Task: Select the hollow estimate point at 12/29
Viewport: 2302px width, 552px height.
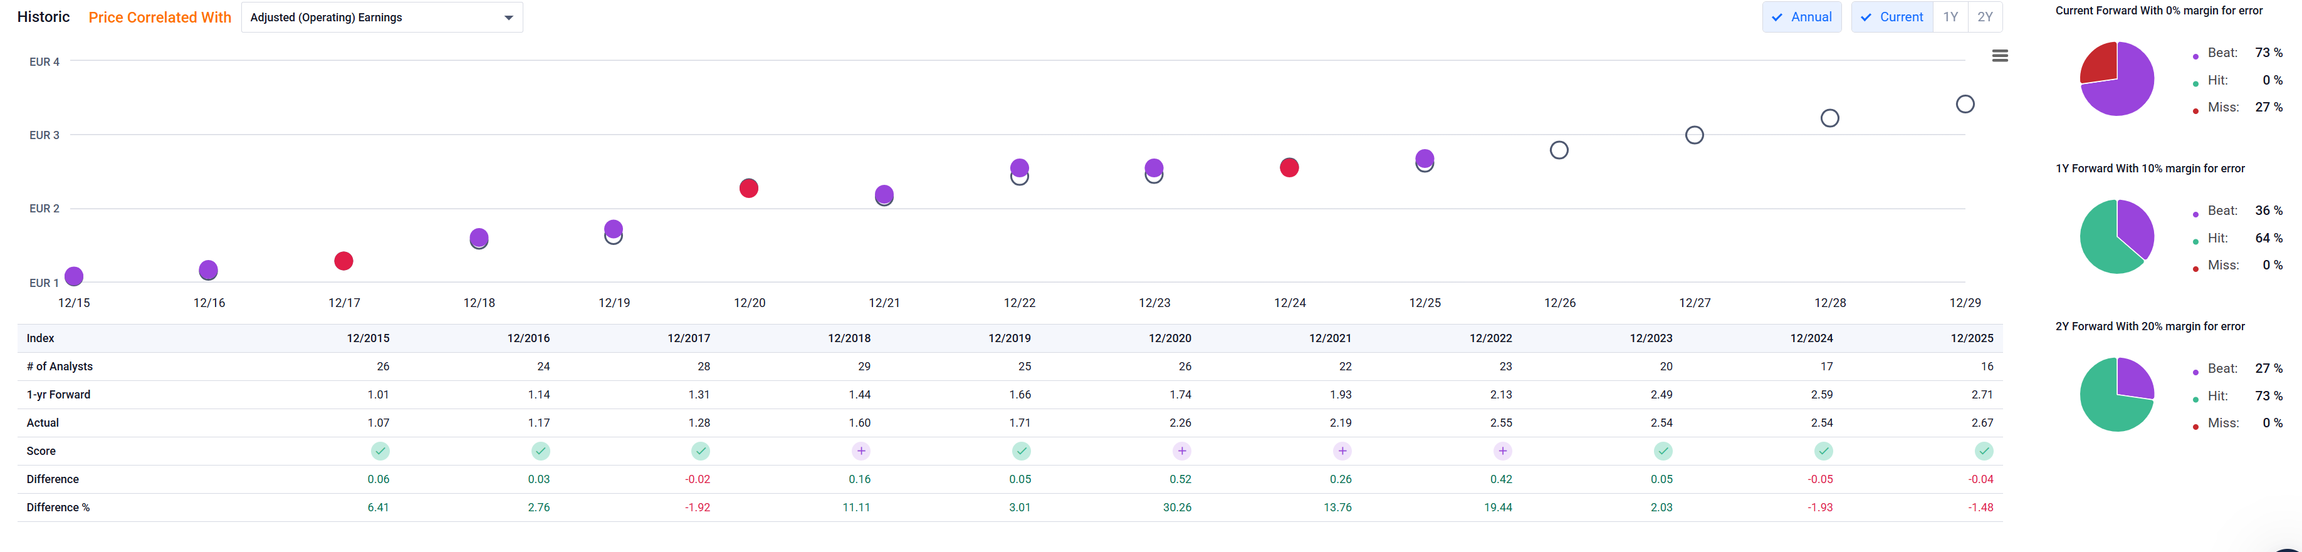Action: (1965, 105)
